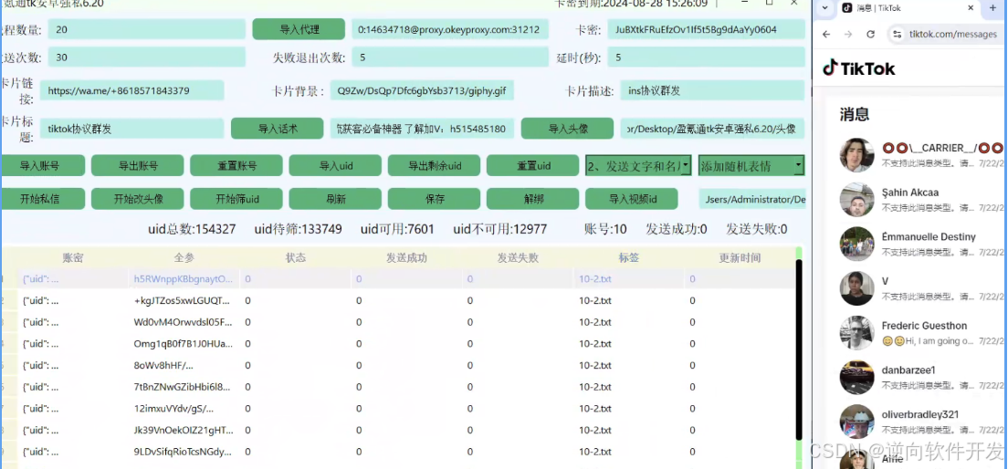
Task: Click the 开始改头像 button
Action: point(138,199)
